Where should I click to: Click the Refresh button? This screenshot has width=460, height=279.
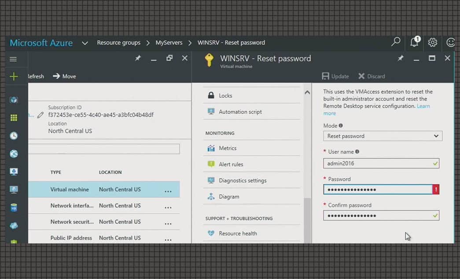[36, 76]
